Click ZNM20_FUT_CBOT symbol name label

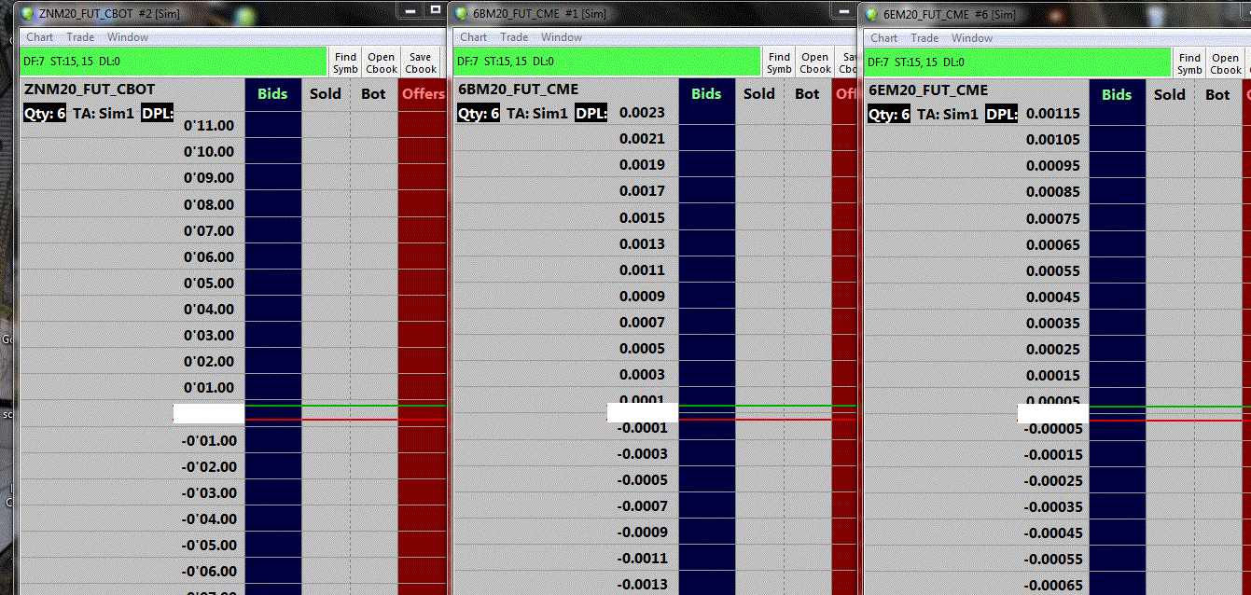[x=89, y=90]
